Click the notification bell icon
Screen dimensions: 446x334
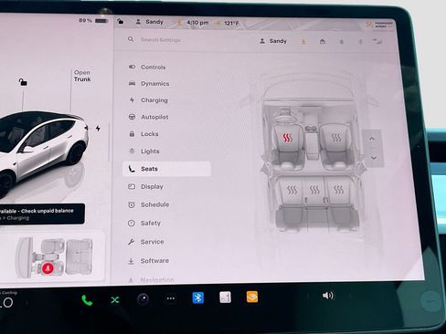tap(342, 41)
